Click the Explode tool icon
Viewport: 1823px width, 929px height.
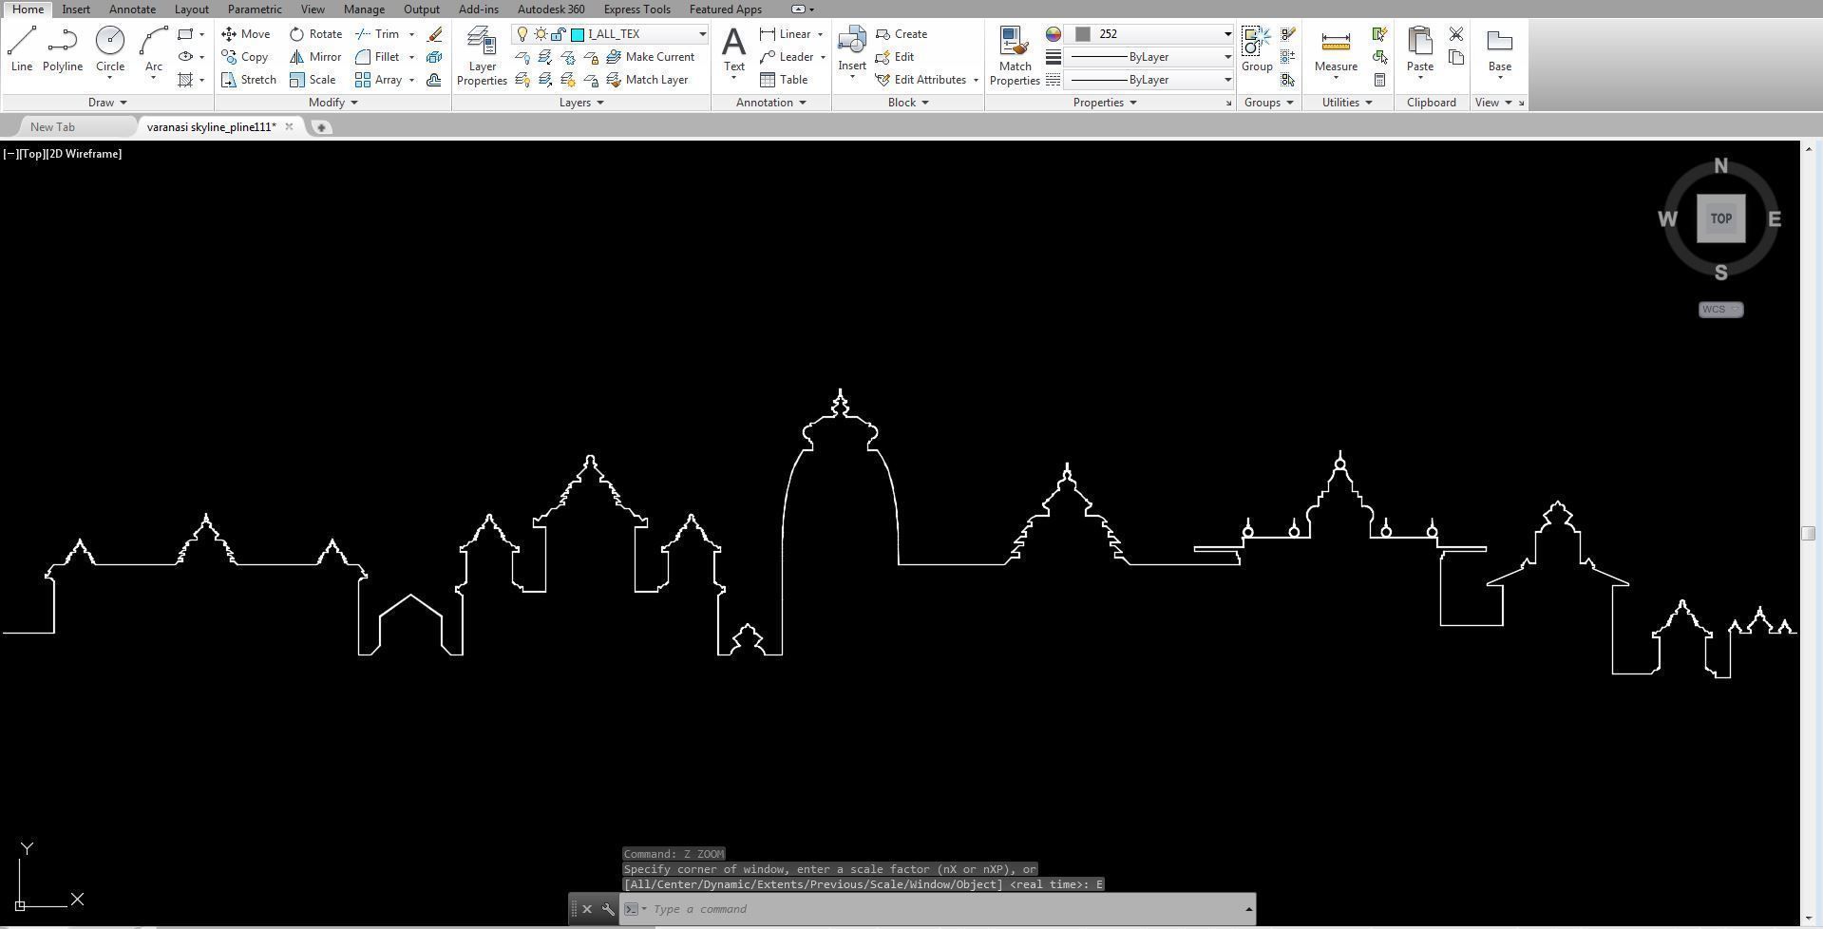click(x=435, y=57)
